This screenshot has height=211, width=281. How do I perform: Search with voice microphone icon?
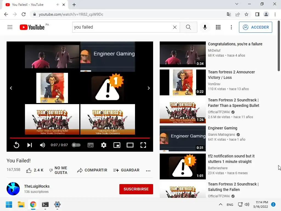(x=205, y=27)
